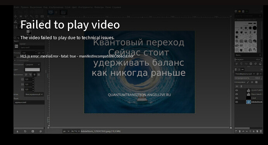Screen dimensions: 268x145
Task: Toggle visibility of QUANTUMTRANSITION text layer
Action: coord(237,90)
